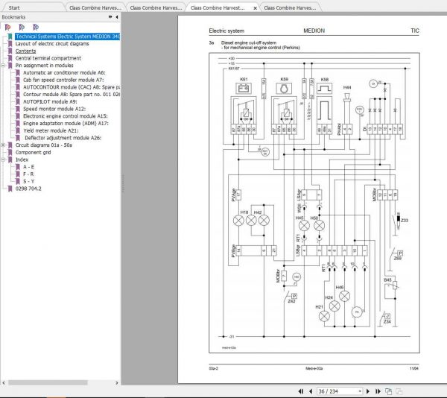
Task: Switch to the first Claas Combine Harves tab
Action: coord(95,8)
